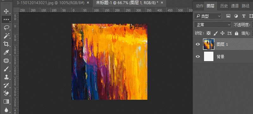
Task: Filter layers by type T icon
Action: (x=244, y=16)
